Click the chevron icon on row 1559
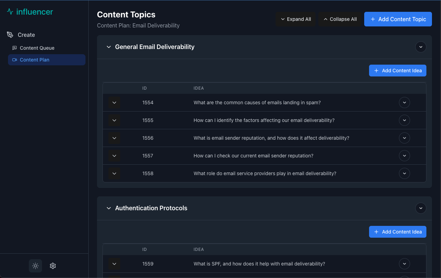The height and width of the screenshot is (278, 441). 114,264
